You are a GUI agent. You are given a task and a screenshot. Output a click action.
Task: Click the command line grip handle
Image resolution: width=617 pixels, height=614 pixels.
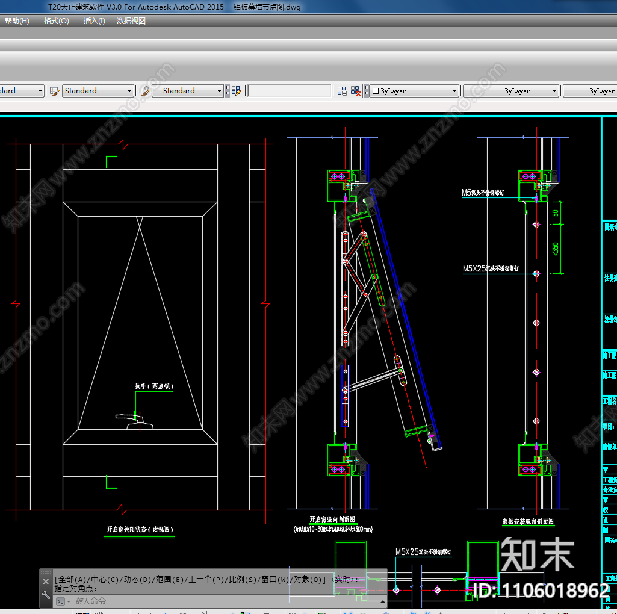pos(46,572)
